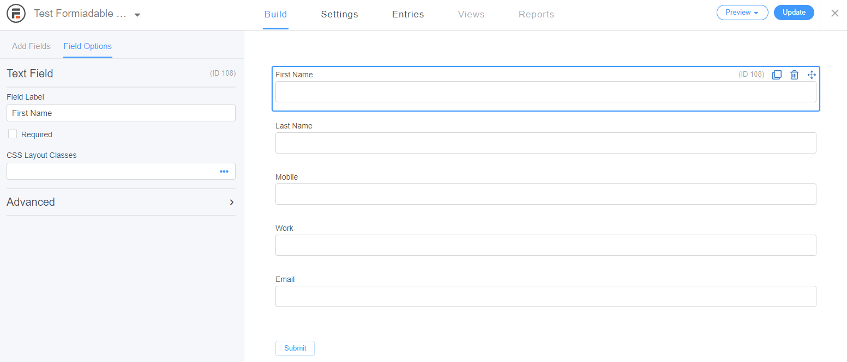Delete the First Name field via trash icon
Viewport: 847px width, 362px height.
pos(794,75)
